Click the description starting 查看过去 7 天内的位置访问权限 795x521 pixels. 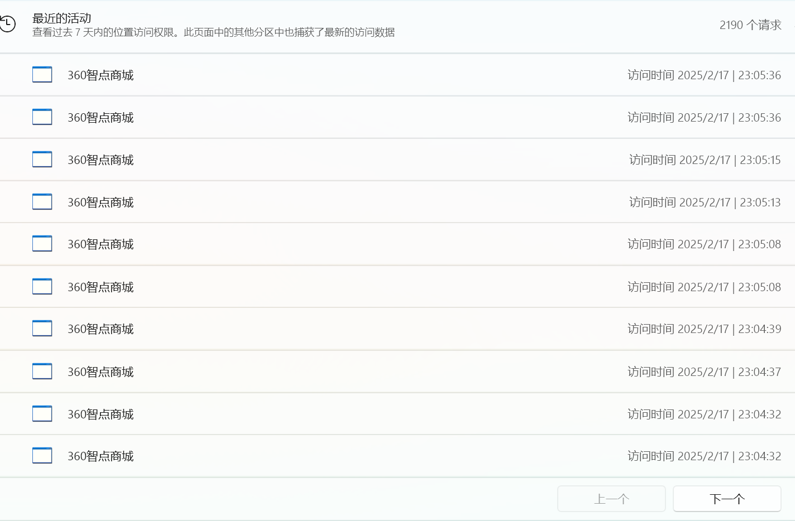[x=214, y=32]
